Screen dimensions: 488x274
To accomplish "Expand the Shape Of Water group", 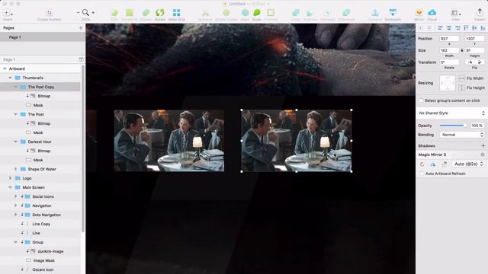I will [x=15, y=169].
